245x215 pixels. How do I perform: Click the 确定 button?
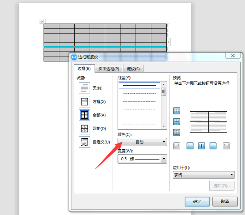click(197, 202)
